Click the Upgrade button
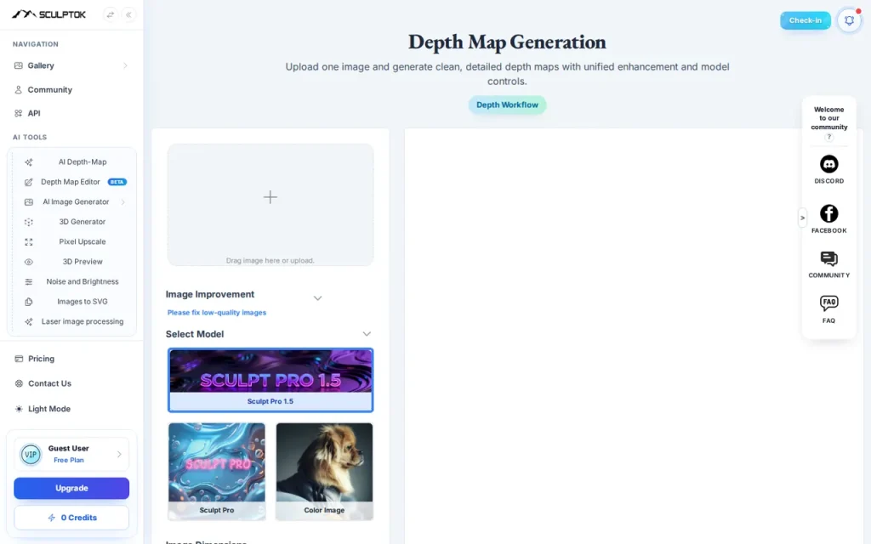 (x=71, y=489)
